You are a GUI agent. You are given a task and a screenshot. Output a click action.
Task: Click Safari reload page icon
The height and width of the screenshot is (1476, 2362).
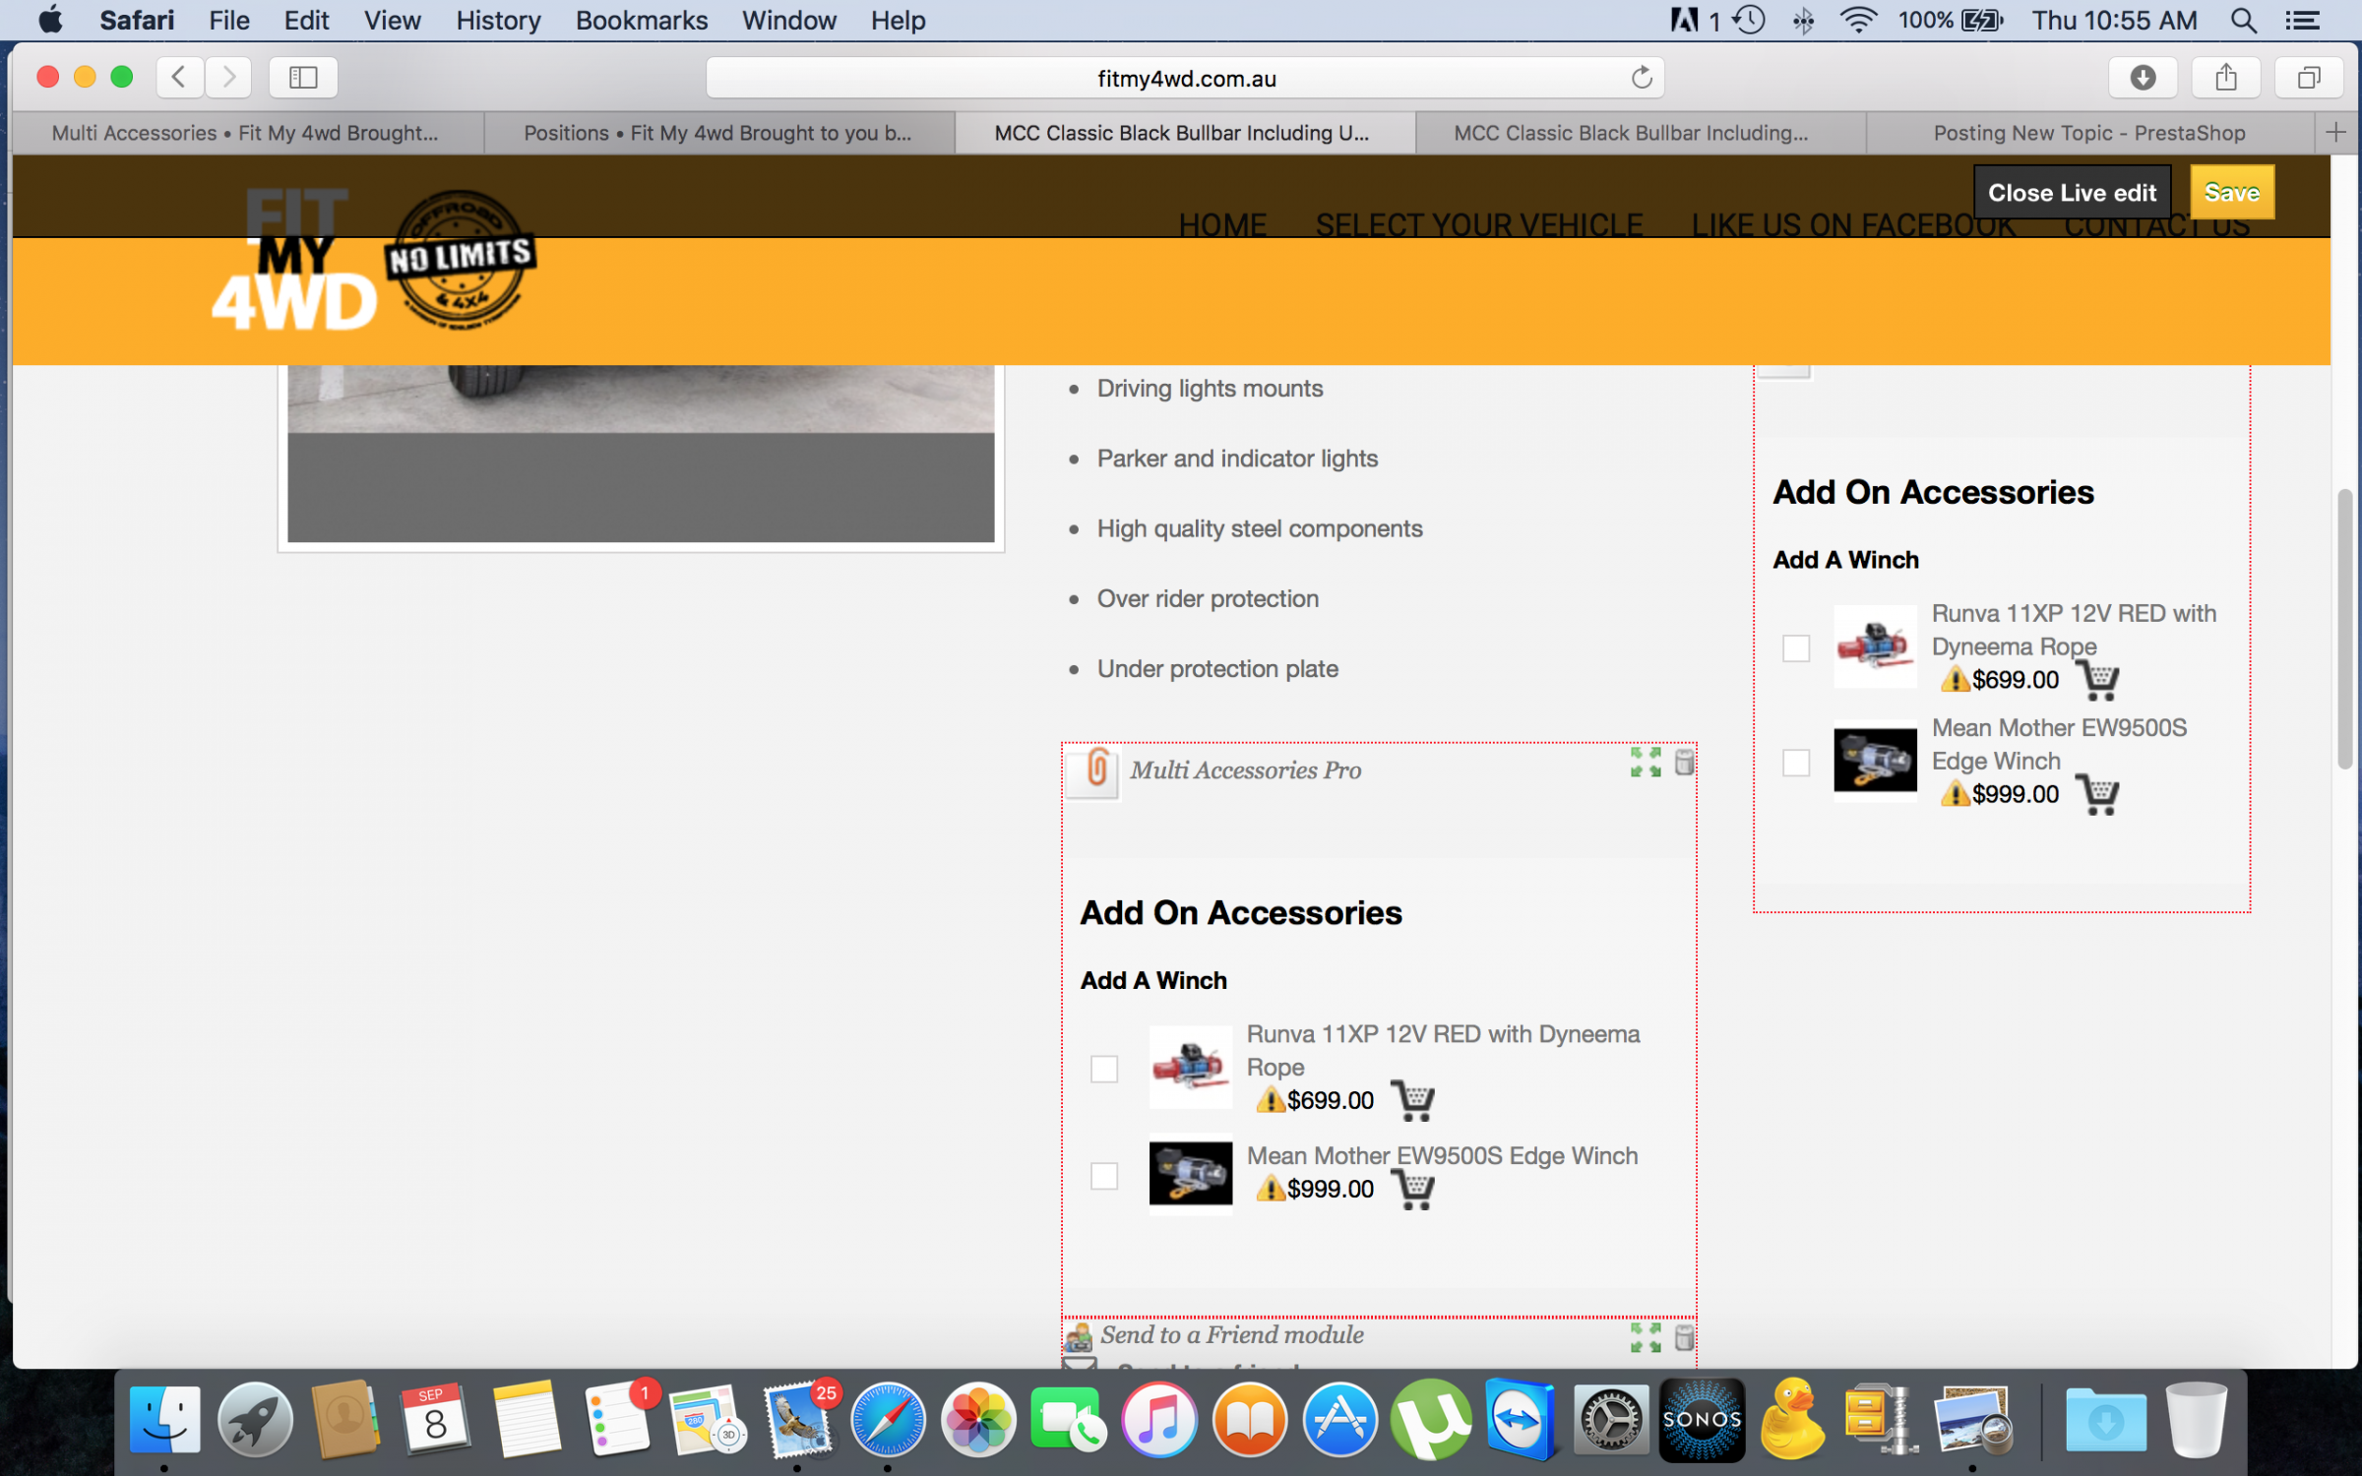point(1641,78)
